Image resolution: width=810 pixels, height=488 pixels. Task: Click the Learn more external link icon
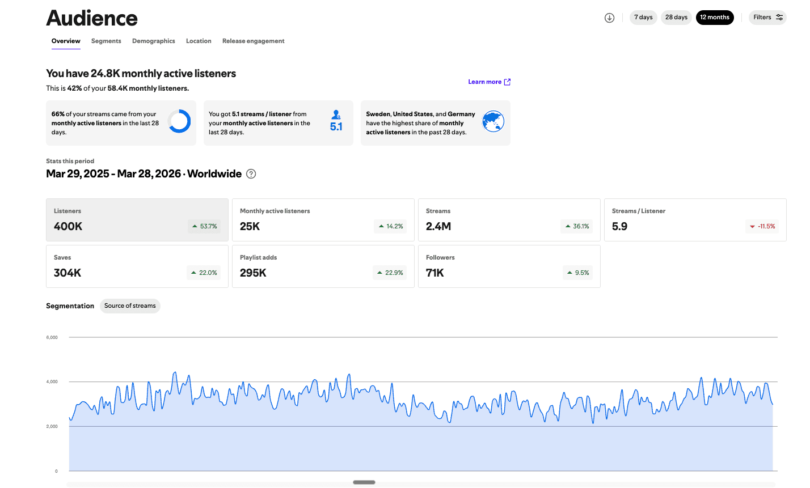[507, 82]
